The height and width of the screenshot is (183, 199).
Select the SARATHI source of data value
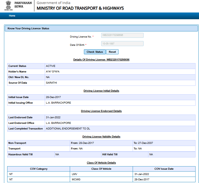click(x=51, y=83)
